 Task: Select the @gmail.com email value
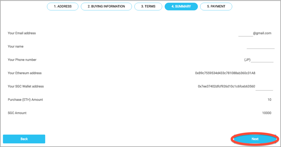[x=262, y=33]
